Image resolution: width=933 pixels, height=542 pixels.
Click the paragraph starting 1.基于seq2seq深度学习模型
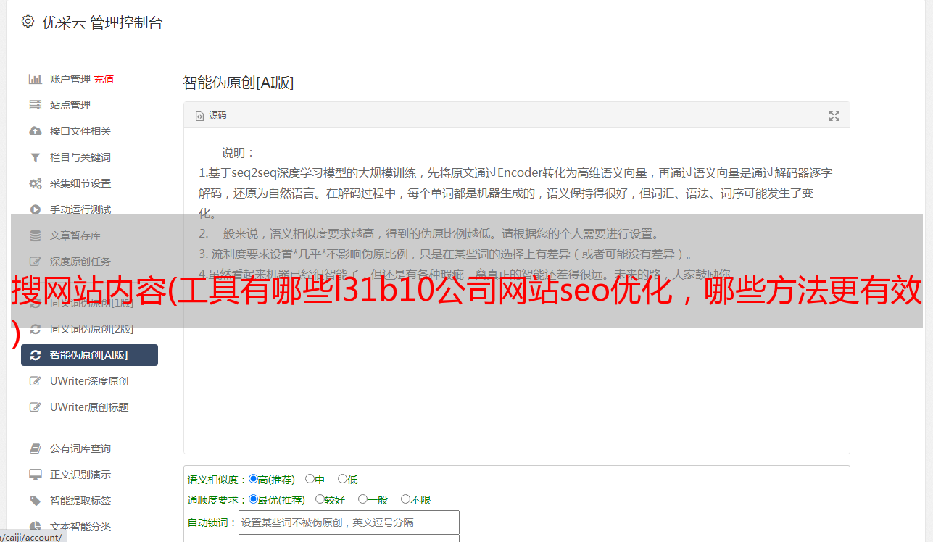coord(515,193)
